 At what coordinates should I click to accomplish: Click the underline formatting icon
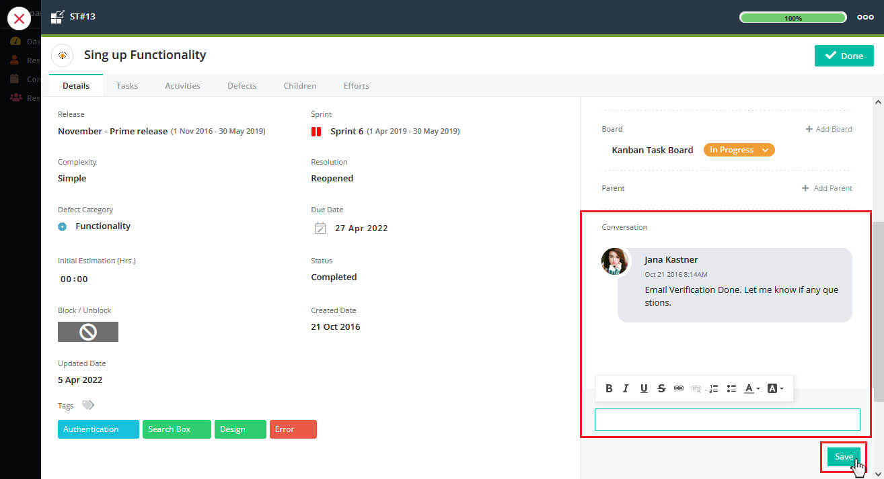pyautogui.click(x=644, y=388)
